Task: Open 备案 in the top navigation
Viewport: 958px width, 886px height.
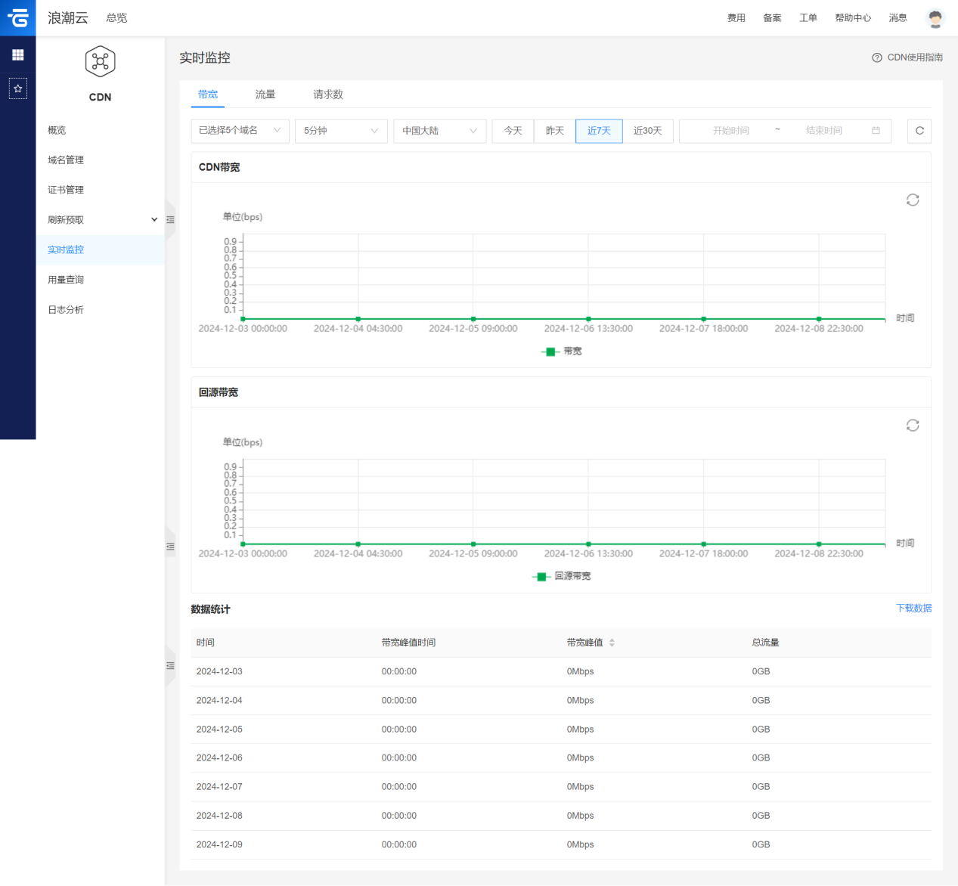Action: pos(772,18)
